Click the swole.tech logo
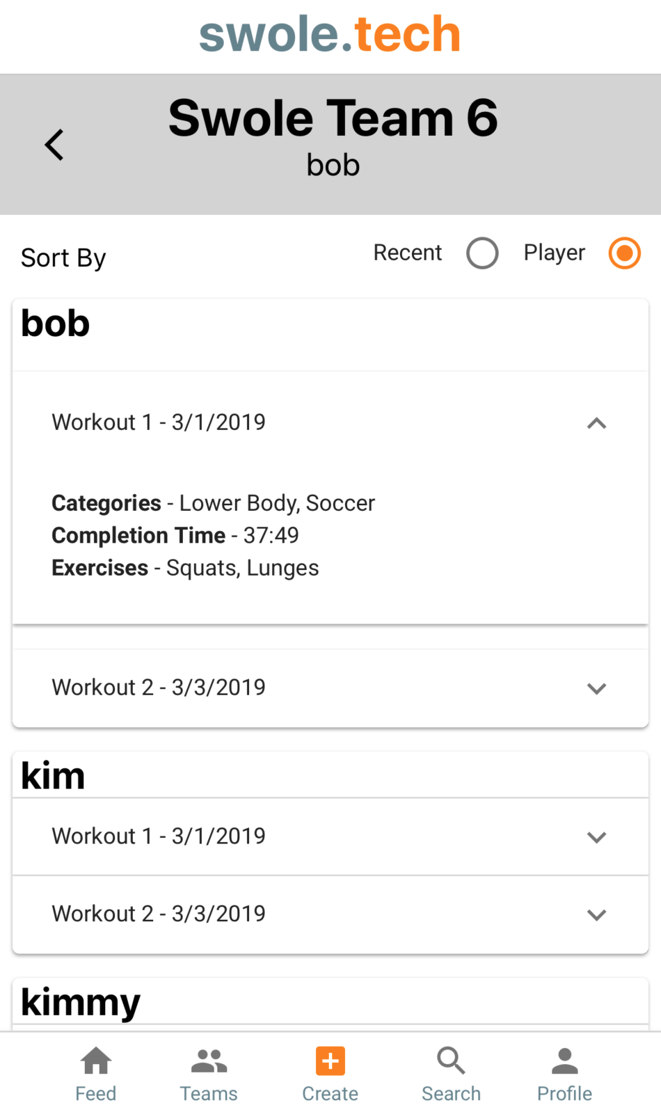Image resolution: width=661 pixels, height=1119 pixels. point(330,34)
